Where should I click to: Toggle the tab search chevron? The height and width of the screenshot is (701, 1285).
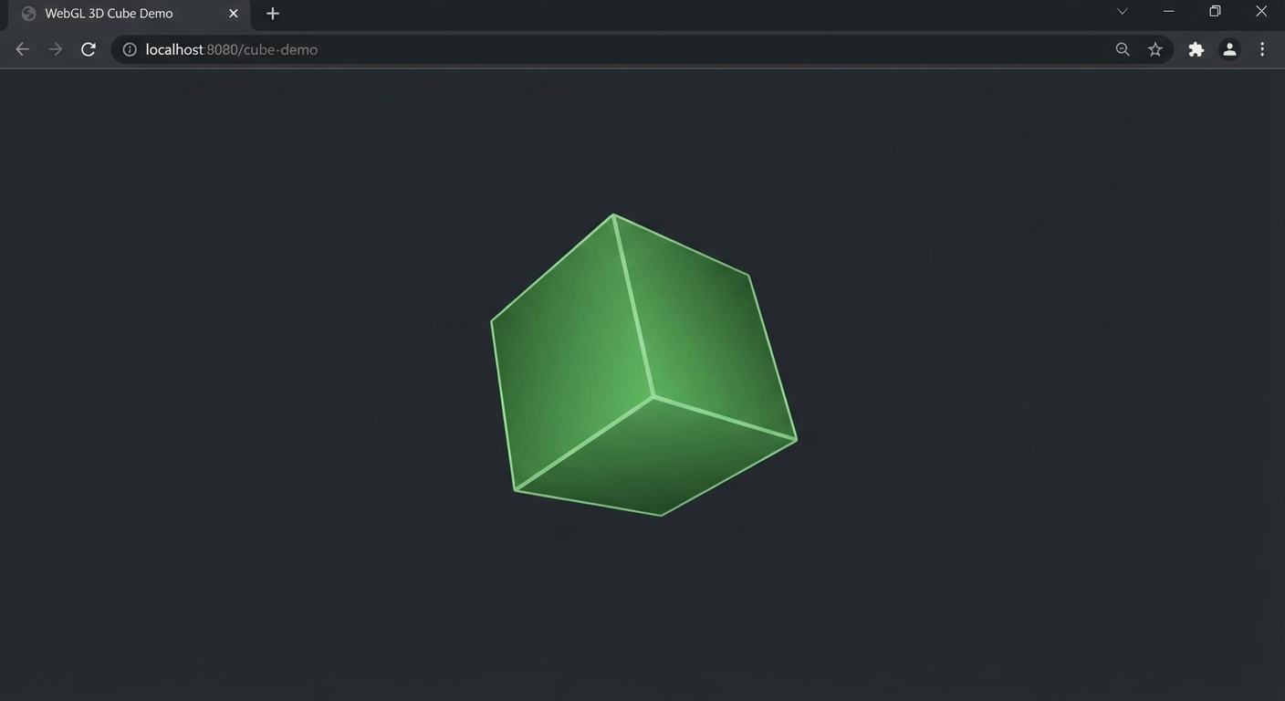click(x=1121, y=11)
